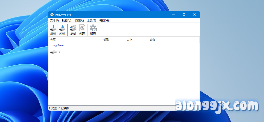Screen dimensions: 264x122
Task: Open the 帮助(H) menu
Action: (x=104, y=21)
